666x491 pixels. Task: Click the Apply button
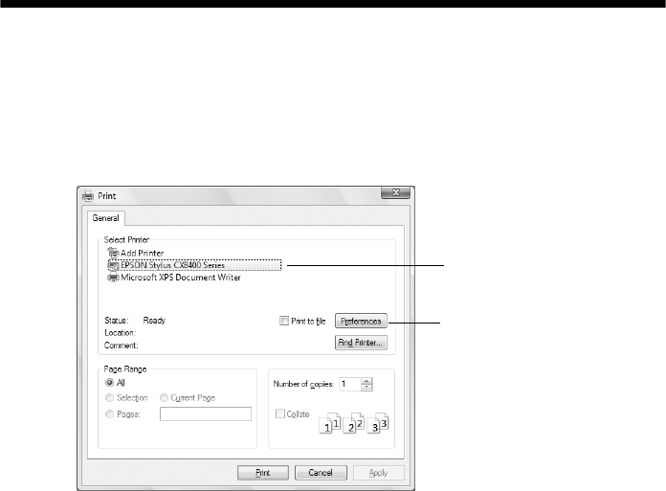(378, 473)
